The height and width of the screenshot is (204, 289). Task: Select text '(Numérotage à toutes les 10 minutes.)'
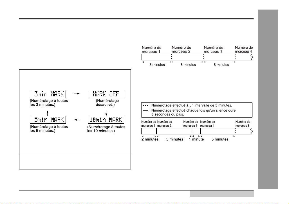[x=106, y=129]
